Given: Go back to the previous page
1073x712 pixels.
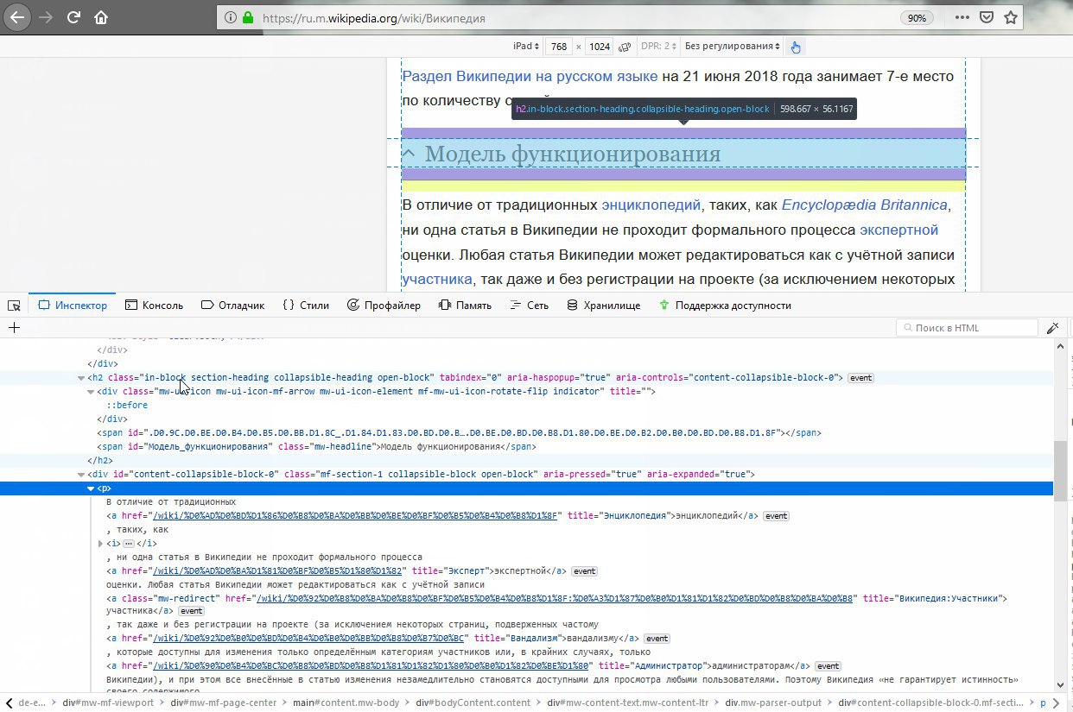Looking at the screenshot, I should point(18,17).
